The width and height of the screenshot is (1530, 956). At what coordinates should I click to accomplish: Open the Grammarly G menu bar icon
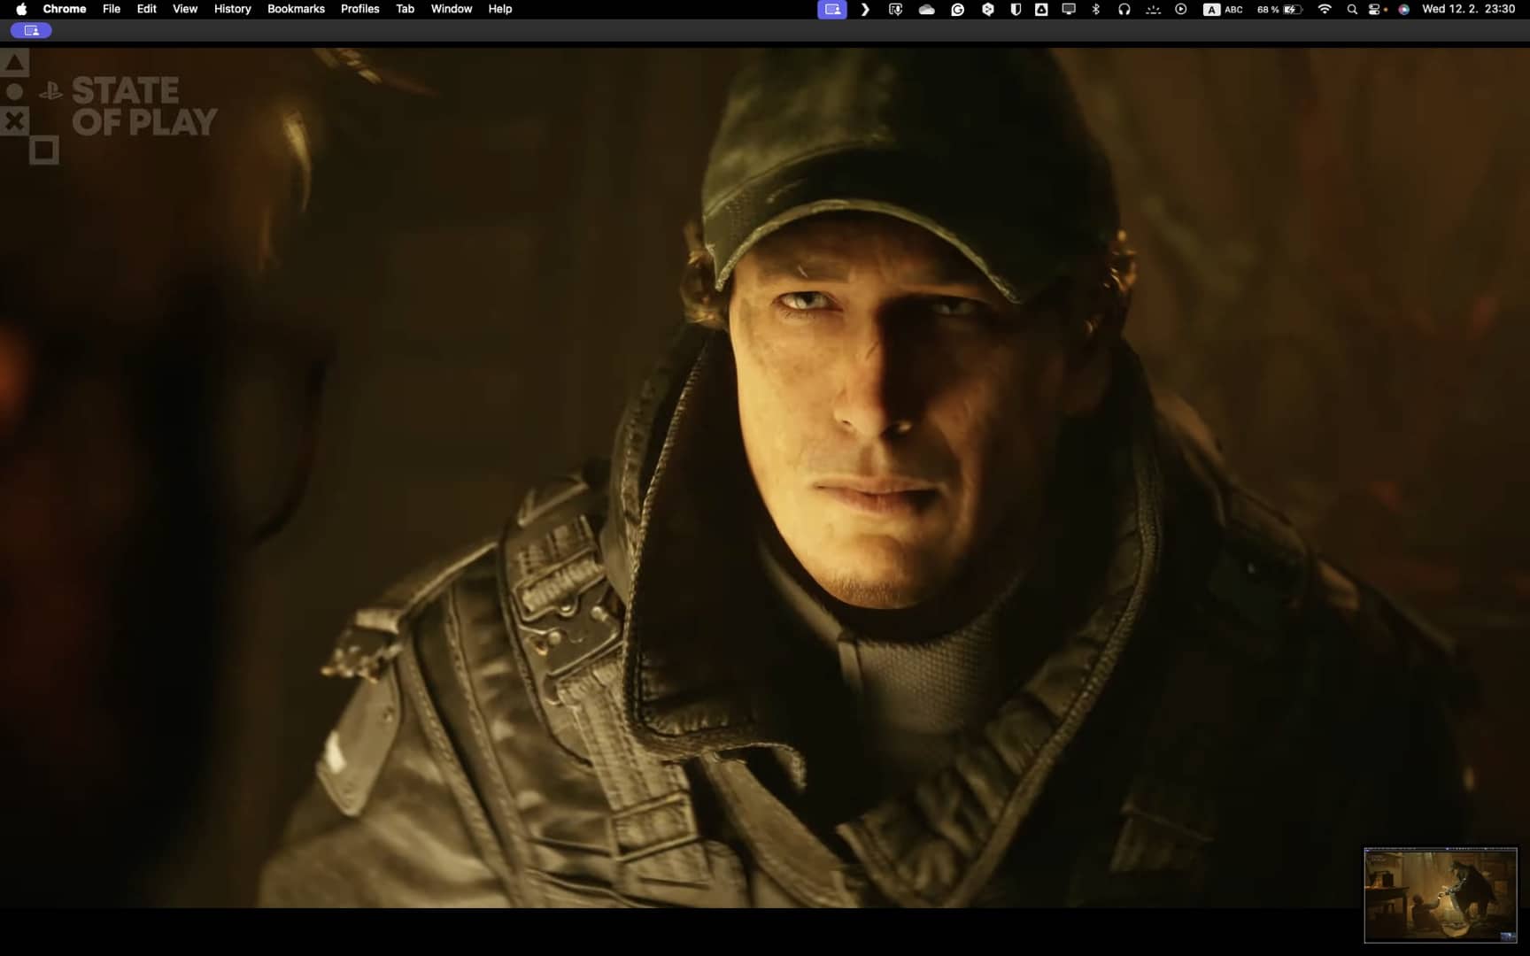957,9
